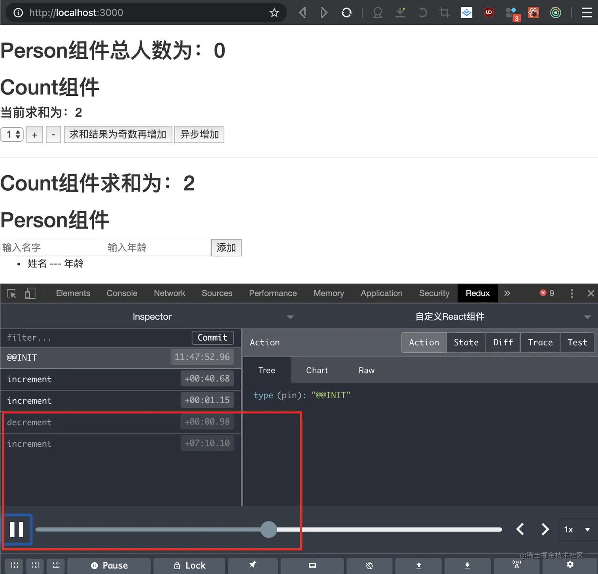Switch to the Memory tab
The height and width of the screenshot is (574, 598).
click(329, 293)
